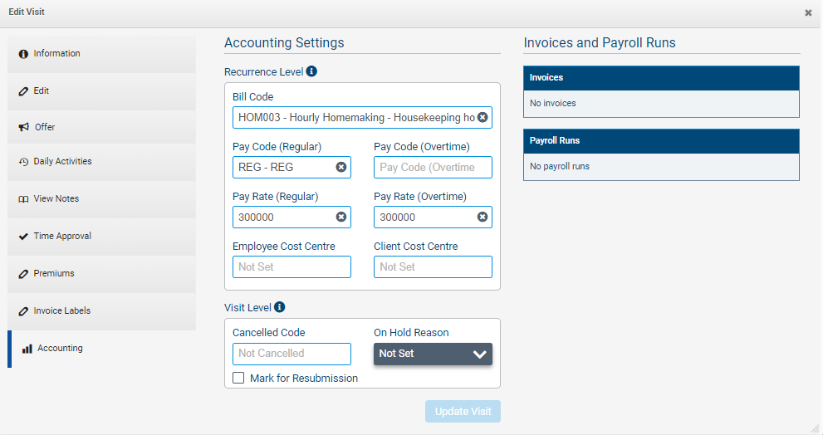Select the Offer tab
This screenshot has width=823, height=435.
pos(101,128)
